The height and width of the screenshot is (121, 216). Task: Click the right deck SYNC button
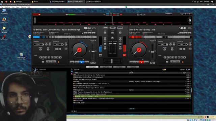pyautogui.click(x=146, y=62)
